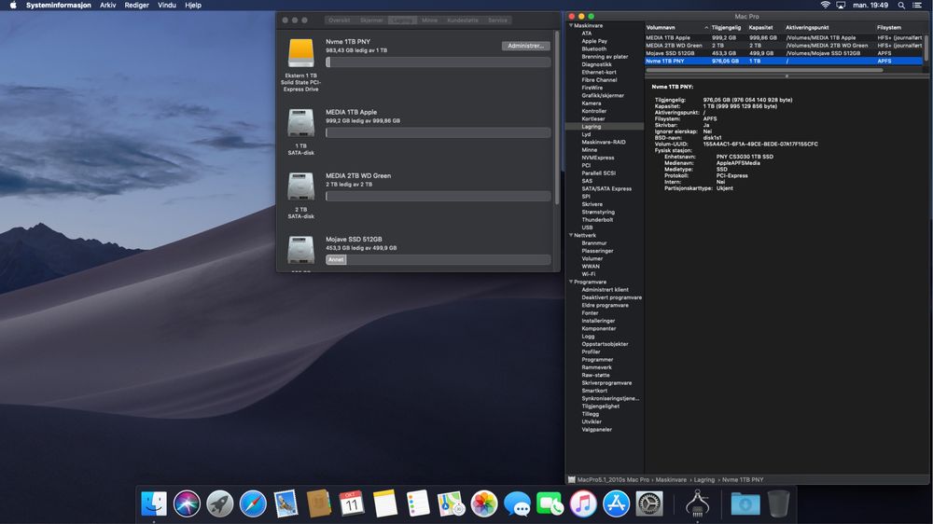Collapse the Programvare section triangle
Screen dimensions: 933x524
click(x=571, y=282)
